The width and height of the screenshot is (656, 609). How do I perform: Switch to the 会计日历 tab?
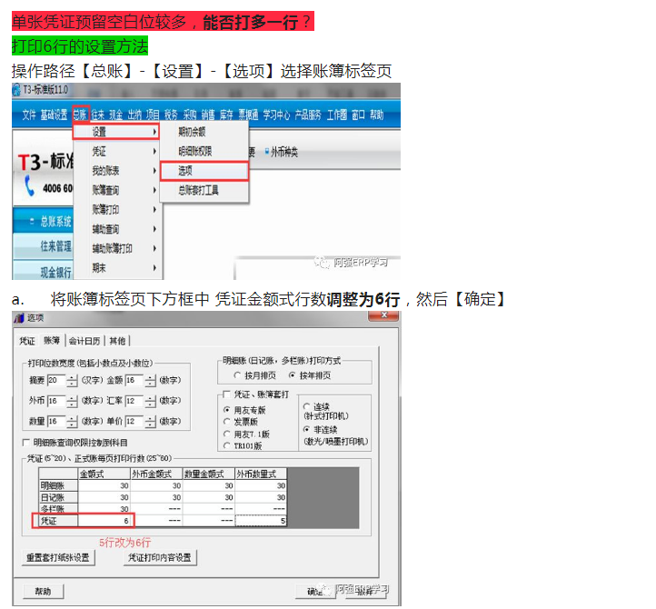pyautogui.click(x=84, y=341)
